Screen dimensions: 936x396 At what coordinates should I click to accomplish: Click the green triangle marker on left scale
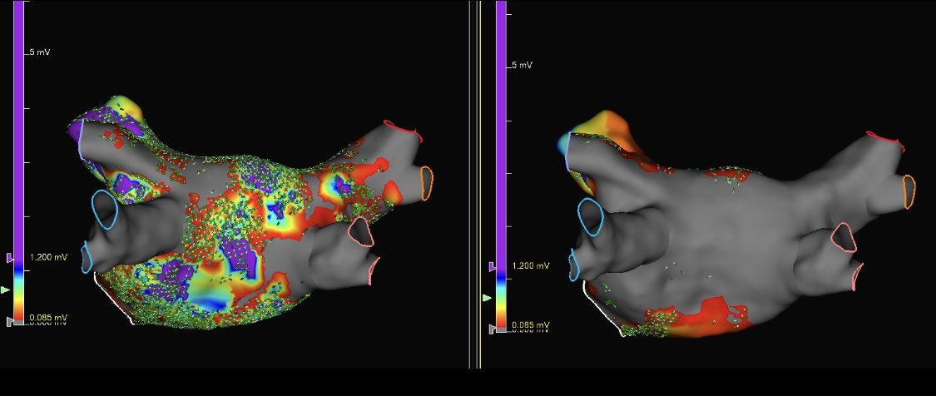[6, 290]
